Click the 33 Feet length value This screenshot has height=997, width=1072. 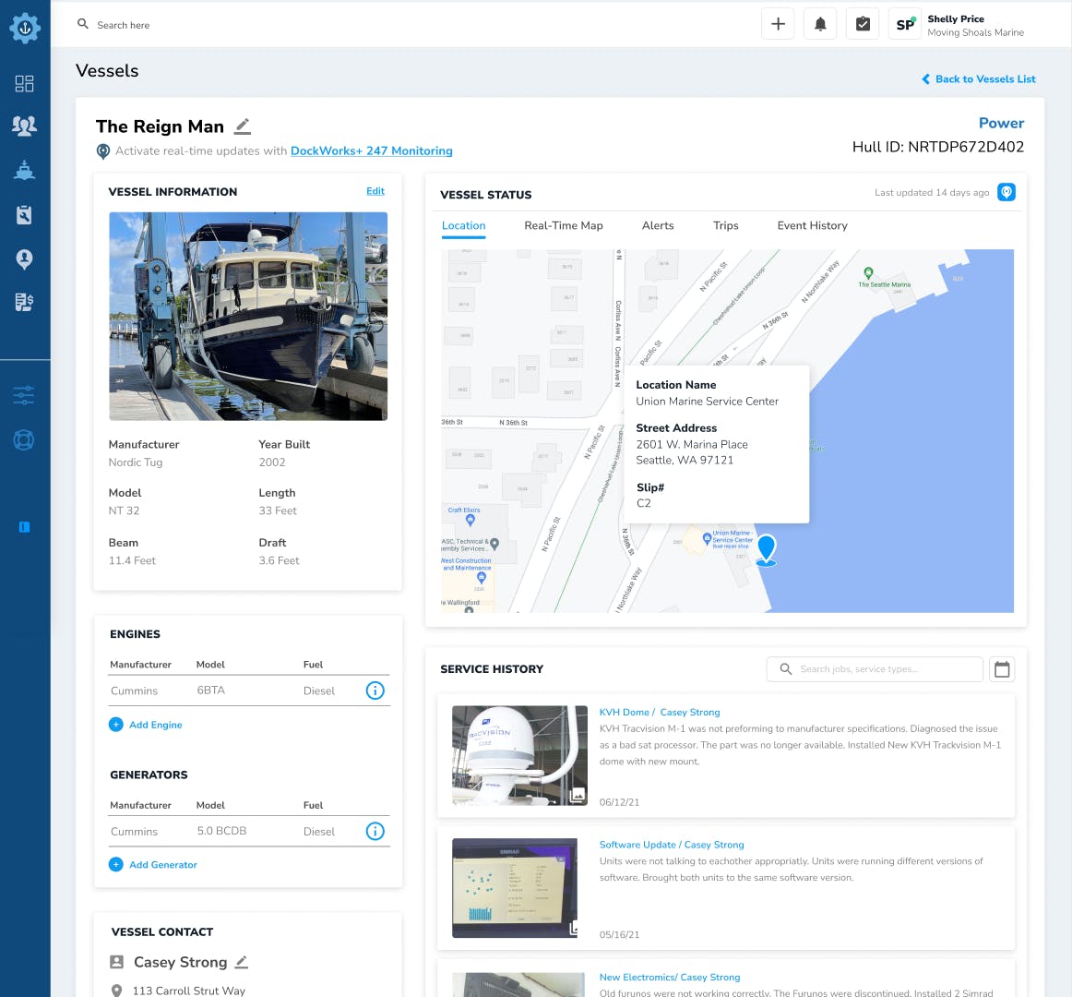tap(278, 511)
